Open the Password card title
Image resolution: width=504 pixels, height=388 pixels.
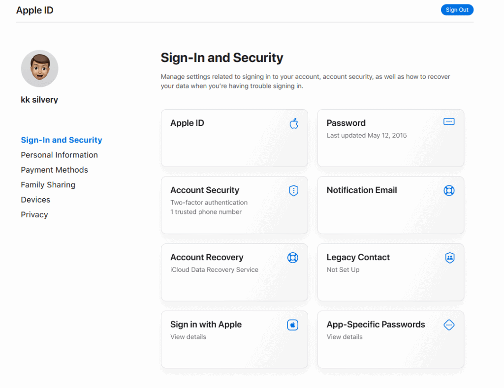click(346, 123)
